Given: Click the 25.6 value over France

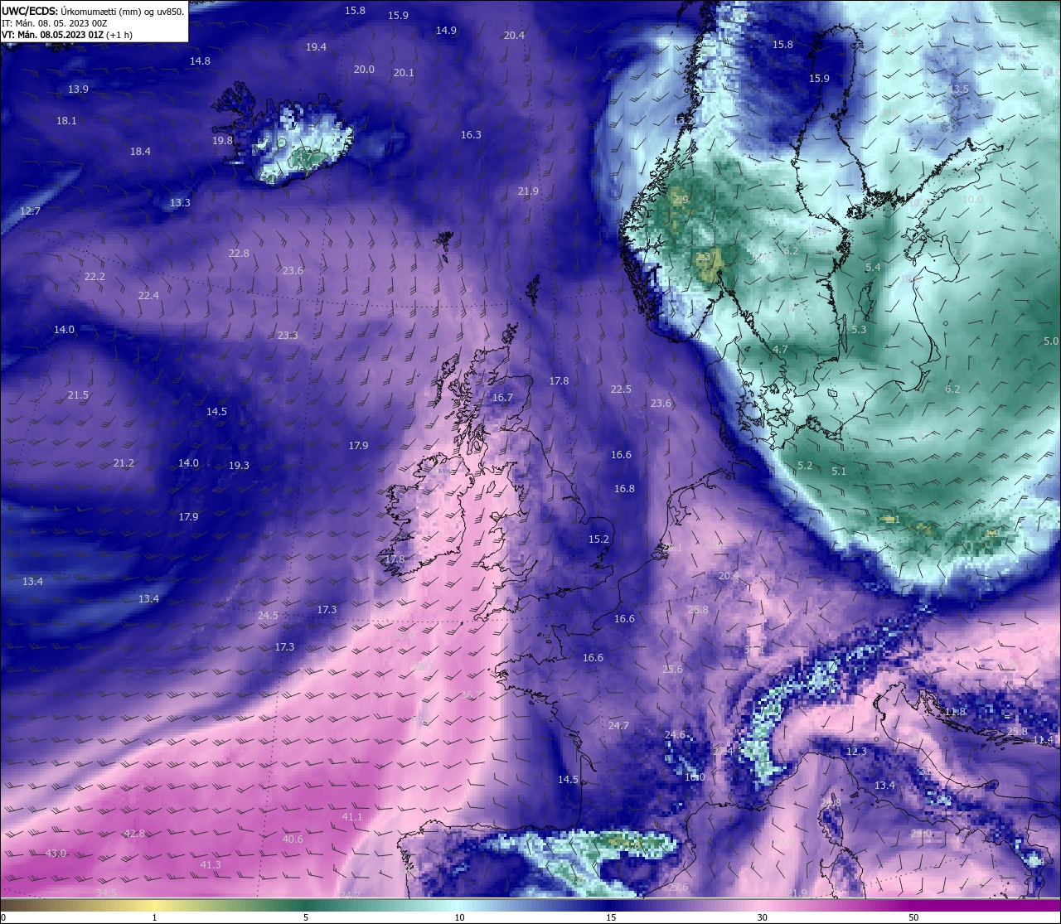Looking at the screenshot, I should [672, 670].
